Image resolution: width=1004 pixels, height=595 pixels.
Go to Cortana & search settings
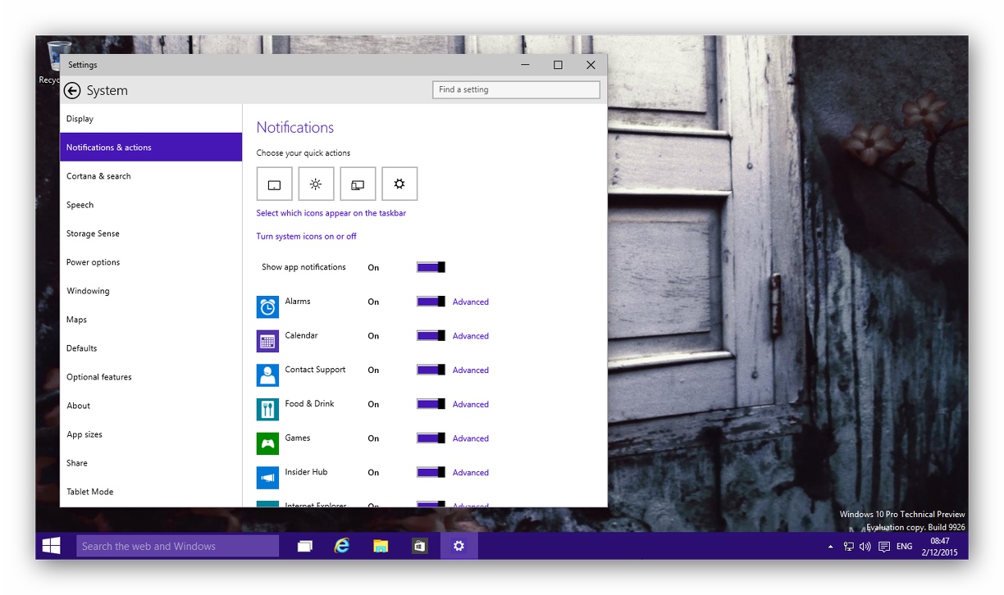pos(151,176)
